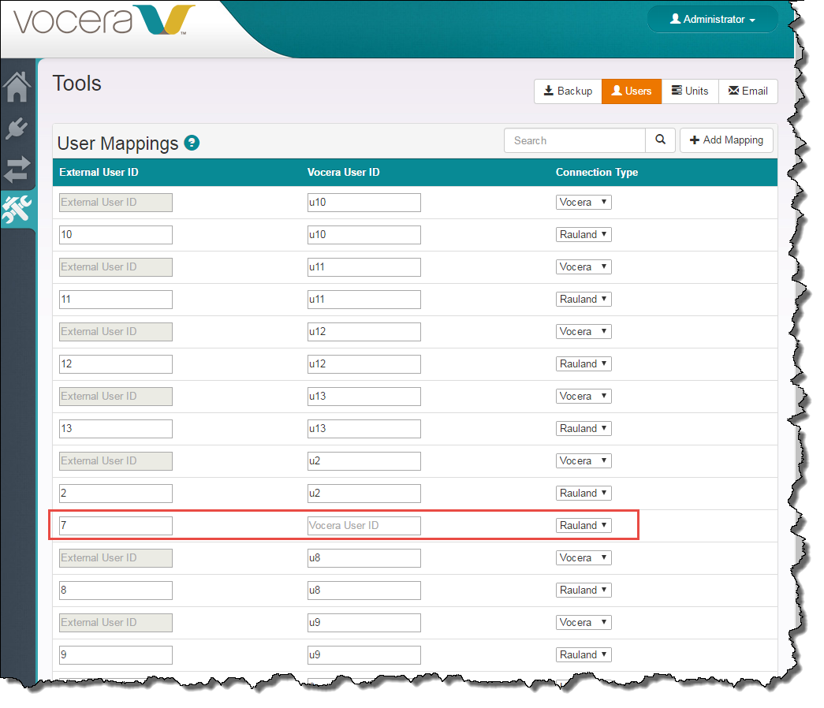Switch to the Units tab
Image resolution: width=824 pixels, height=708 pixels.
click(x=690, y=91)
